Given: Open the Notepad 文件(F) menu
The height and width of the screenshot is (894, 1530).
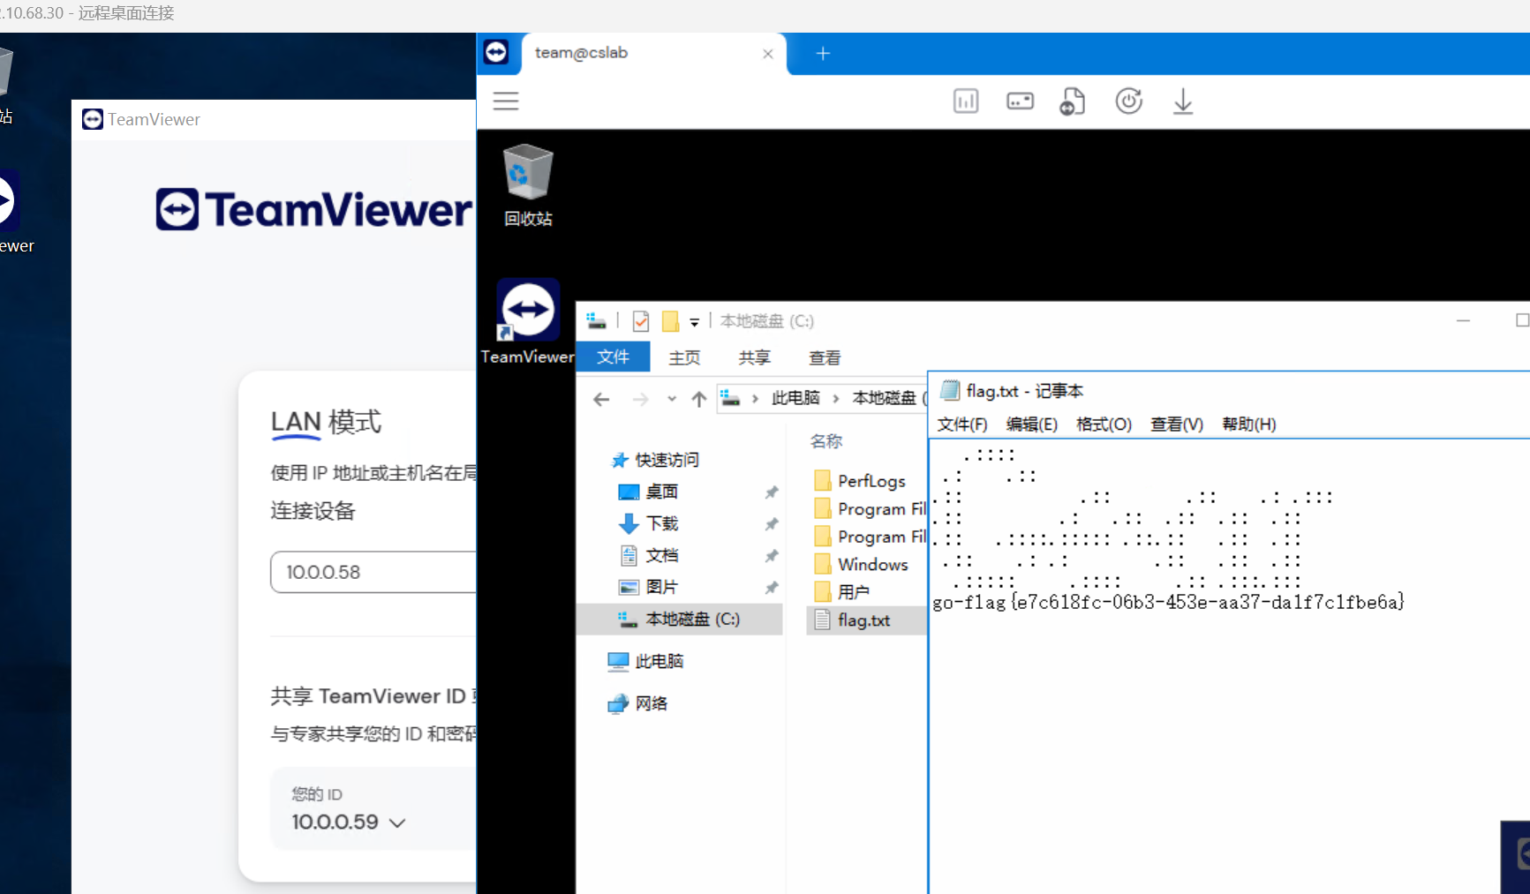Looking at the screenshot, I should click(962, 424).
